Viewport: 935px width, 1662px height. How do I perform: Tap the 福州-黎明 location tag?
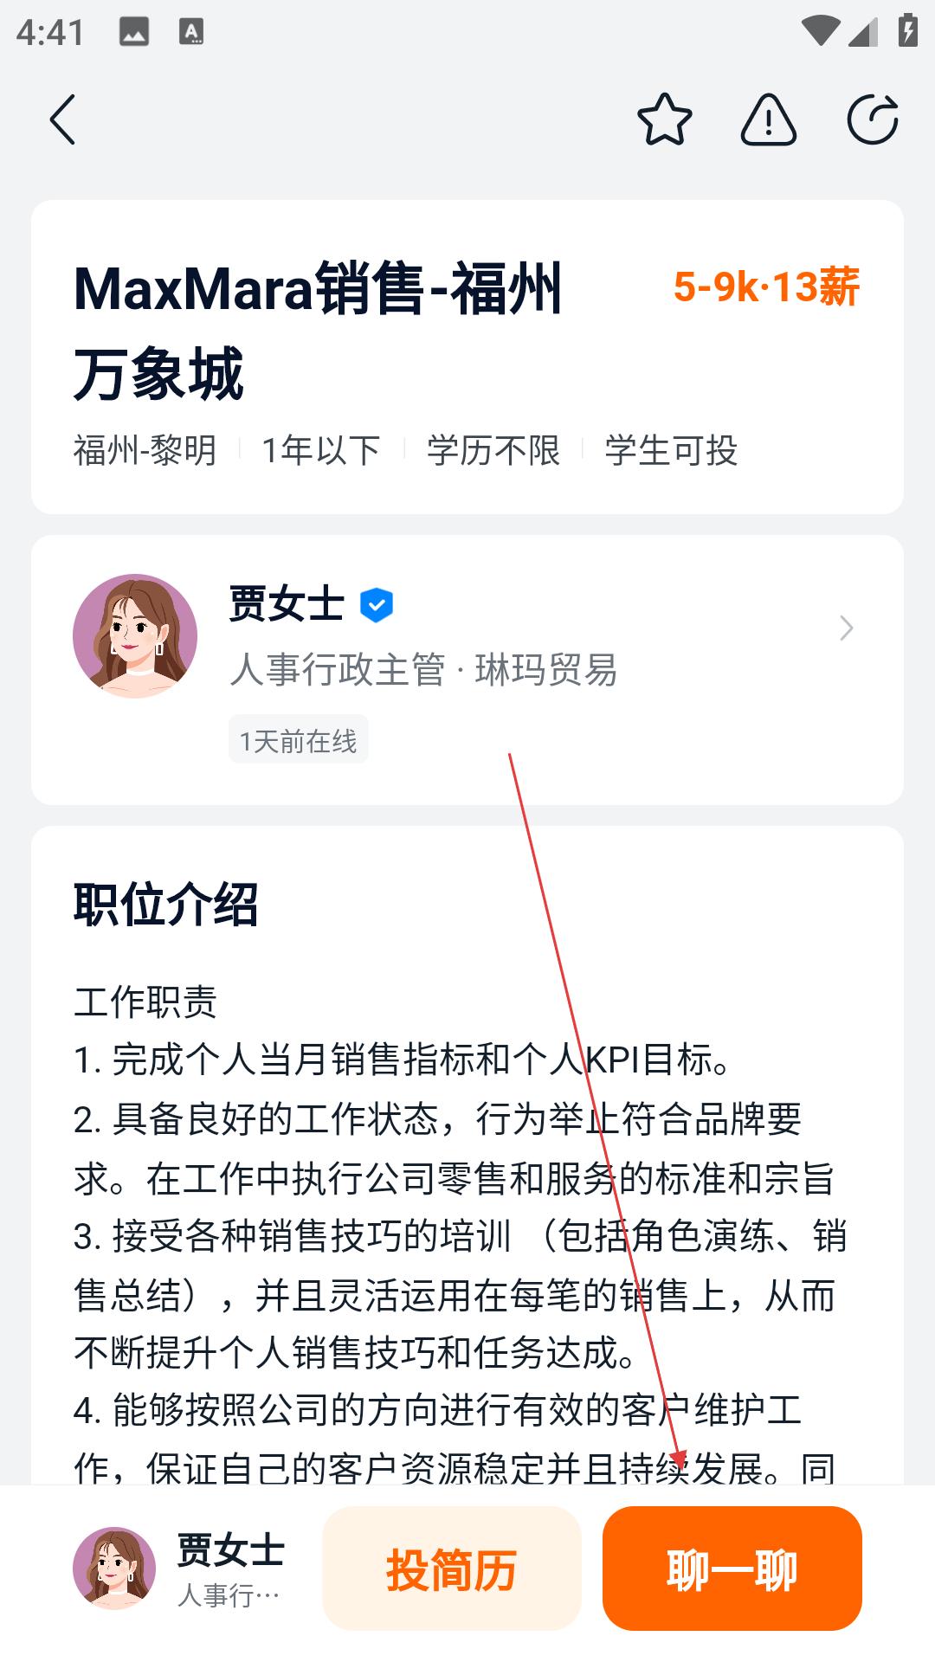pos(145,451)
